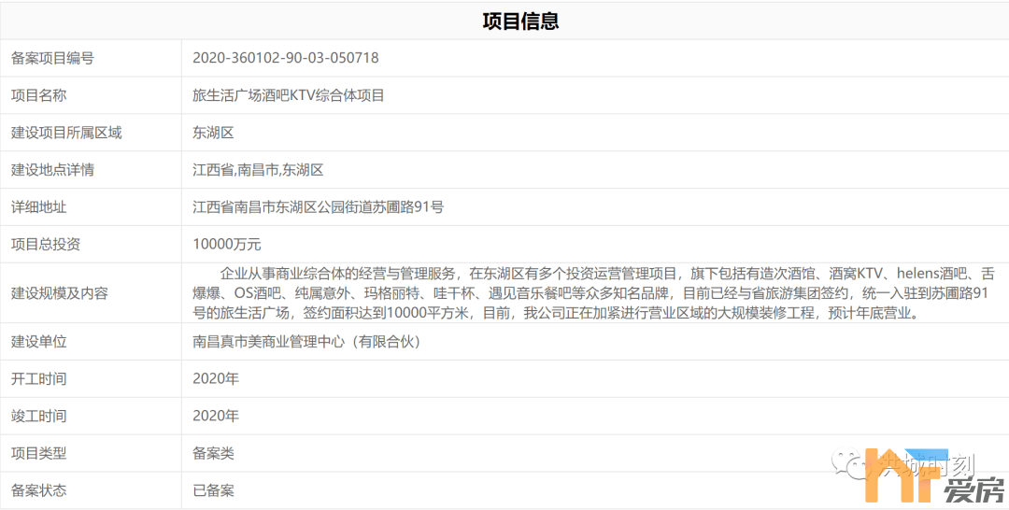This screenshot has height=510, width=1009.
Task: Select 南昌真市美商业管理中心（有限合伙）
Action: 308,342
